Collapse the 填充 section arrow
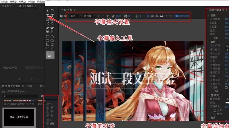 coord(208,95)
